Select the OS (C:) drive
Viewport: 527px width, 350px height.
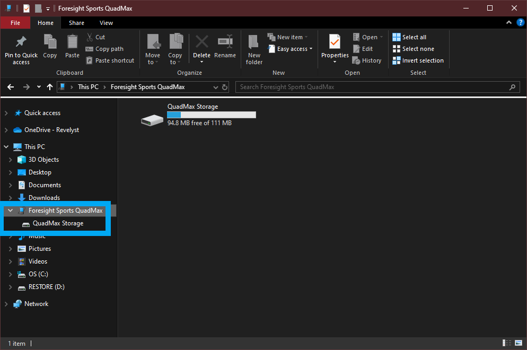[x=38, y=274]
